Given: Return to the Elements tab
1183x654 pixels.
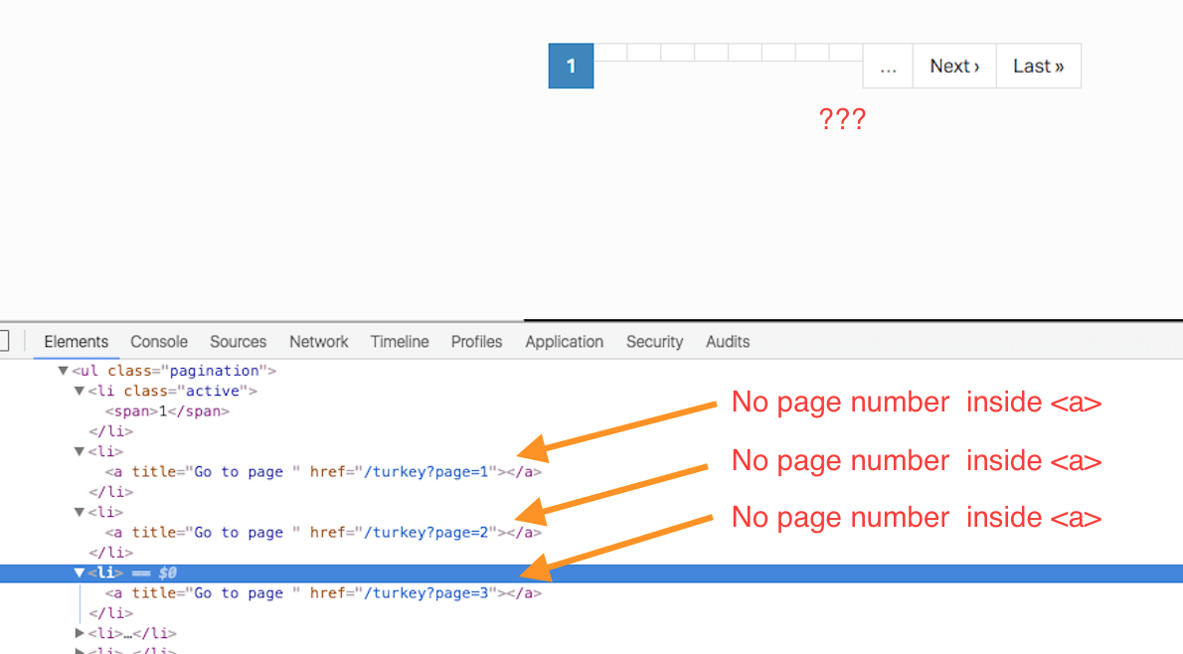Looking at the screenshot, I should click(x=77, y=342).
